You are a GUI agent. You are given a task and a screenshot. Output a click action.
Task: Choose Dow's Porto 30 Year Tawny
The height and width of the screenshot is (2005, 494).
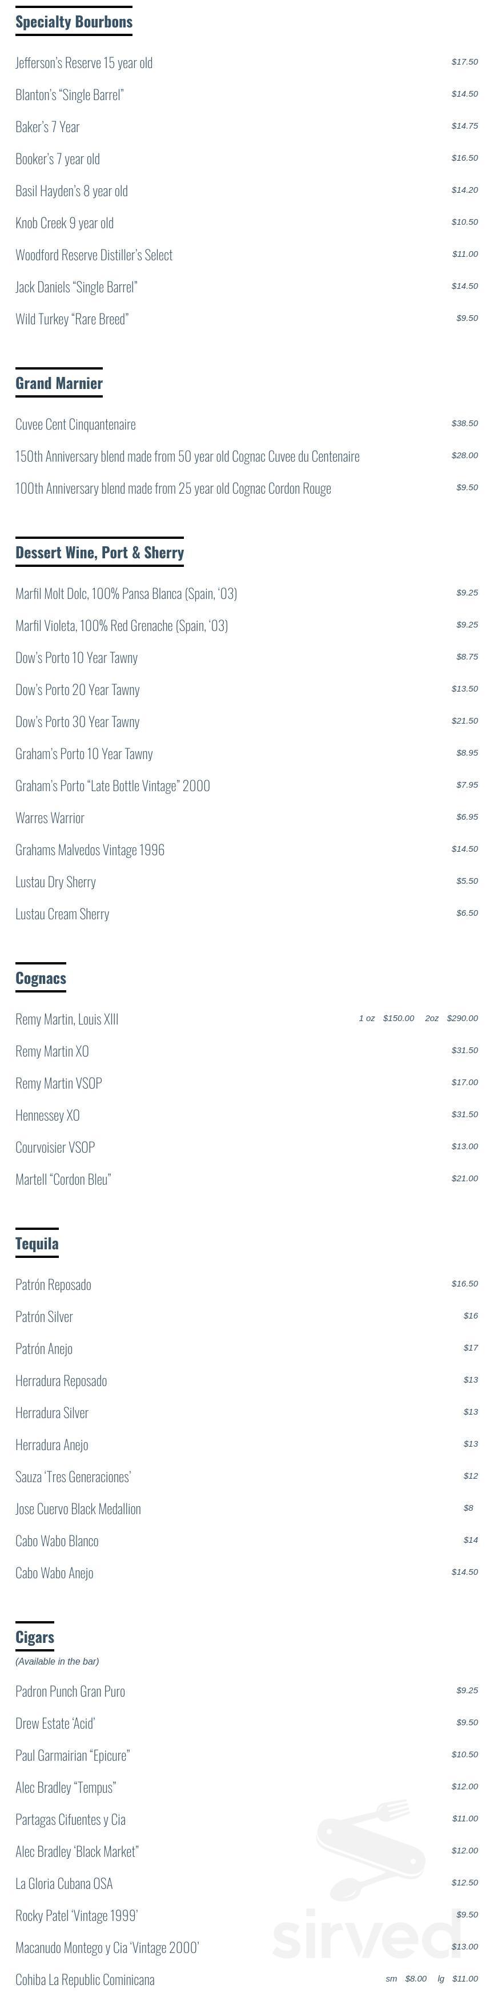coord(78,721)
